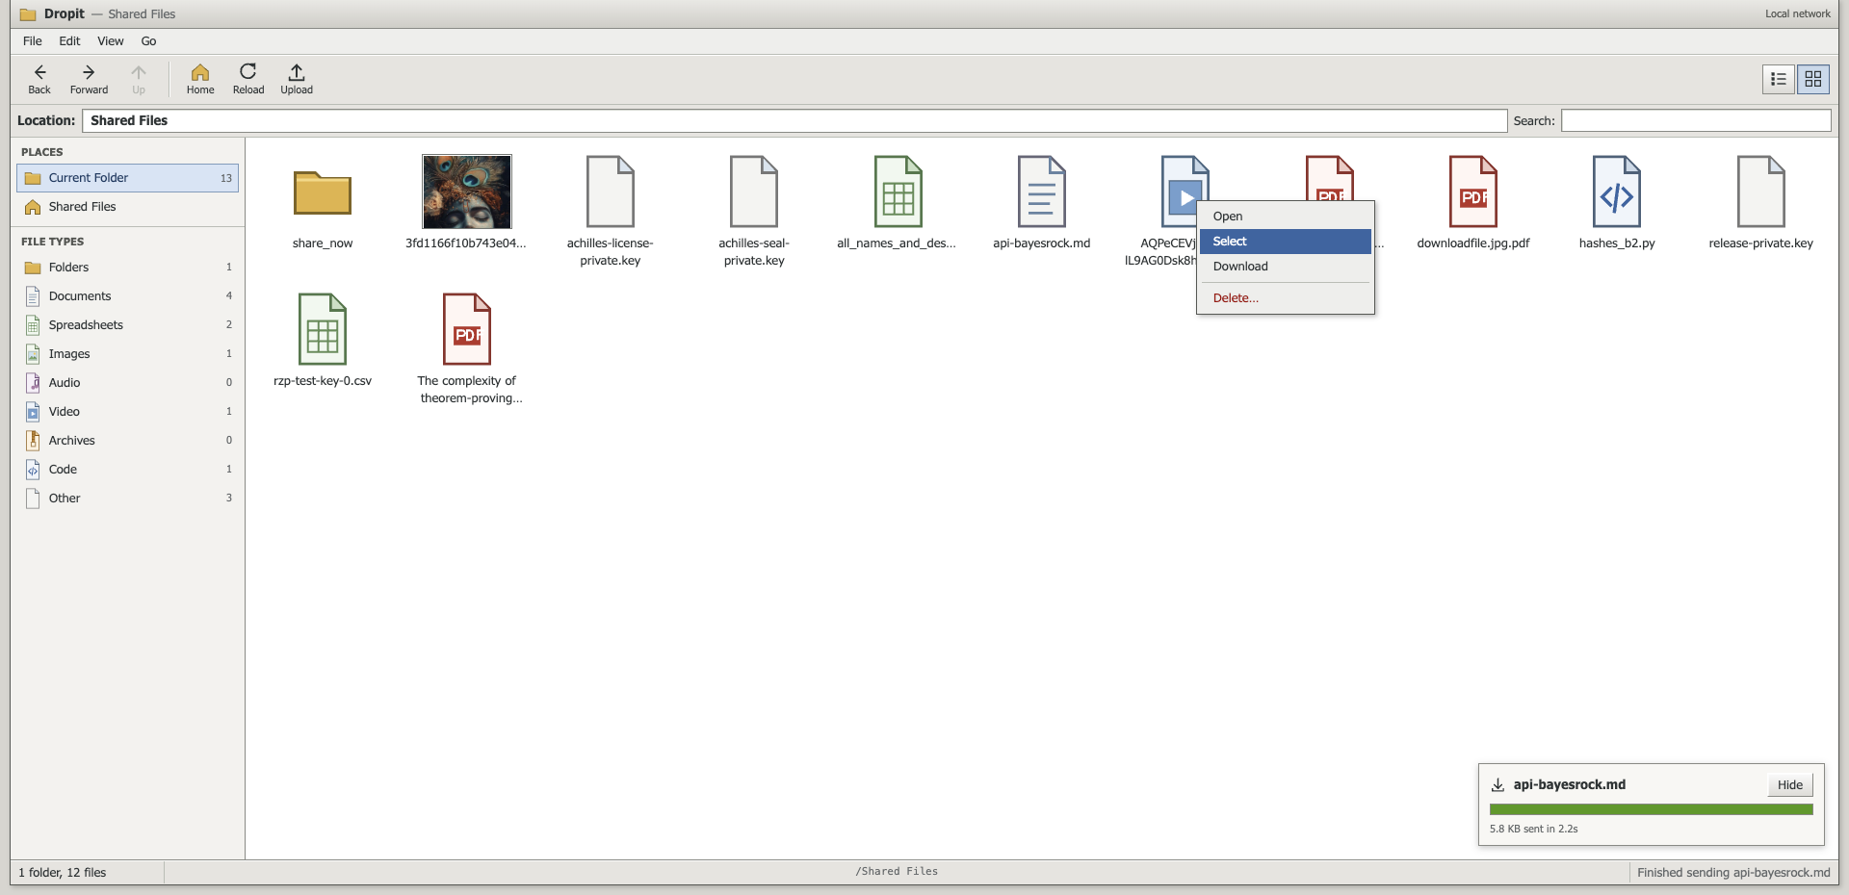Screen dimensions: 1849x895
Task: Click the Forward arrow button
Action: coord(89,79)
